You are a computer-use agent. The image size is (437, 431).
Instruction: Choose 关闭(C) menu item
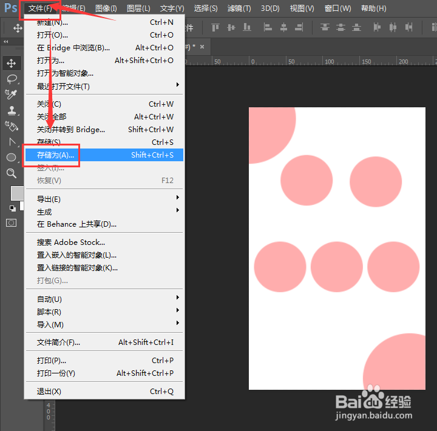[x=104, y=104]
